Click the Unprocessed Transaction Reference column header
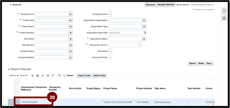 [x=34, y=88]
